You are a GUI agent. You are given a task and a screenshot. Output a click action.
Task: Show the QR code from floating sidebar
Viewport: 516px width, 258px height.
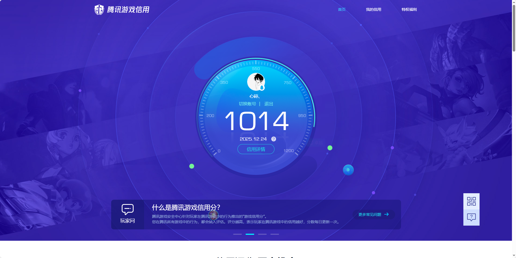(x=471, y=201)
